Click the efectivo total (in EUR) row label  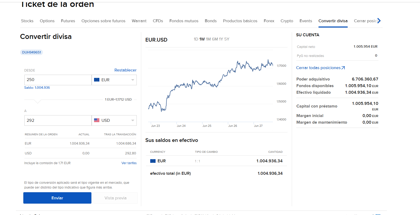[170, 173]
